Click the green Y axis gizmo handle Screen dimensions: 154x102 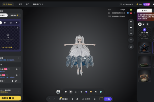[x=131, y=10]
